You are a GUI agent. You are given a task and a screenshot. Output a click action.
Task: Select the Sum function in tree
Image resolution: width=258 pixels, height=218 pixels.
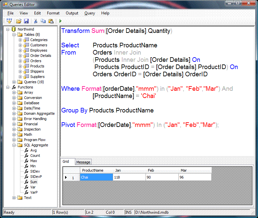34,182
